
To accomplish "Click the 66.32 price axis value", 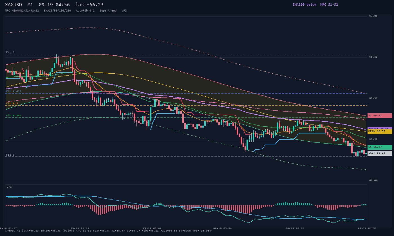I will pyautogui.click(x=373, y=139).
